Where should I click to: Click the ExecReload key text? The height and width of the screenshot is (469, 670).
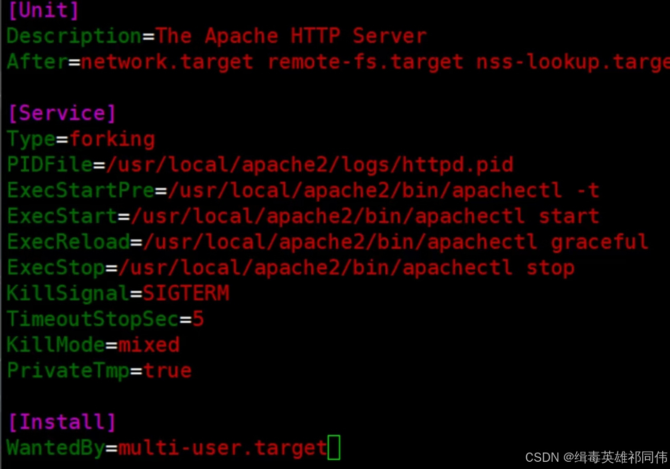point(68,242)
